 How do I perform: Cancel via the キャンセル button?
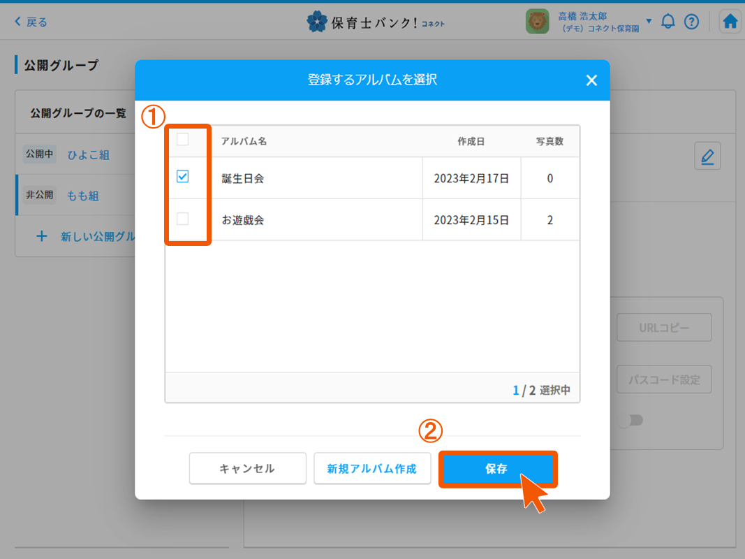pyautogui.click(x=247, y=468)
